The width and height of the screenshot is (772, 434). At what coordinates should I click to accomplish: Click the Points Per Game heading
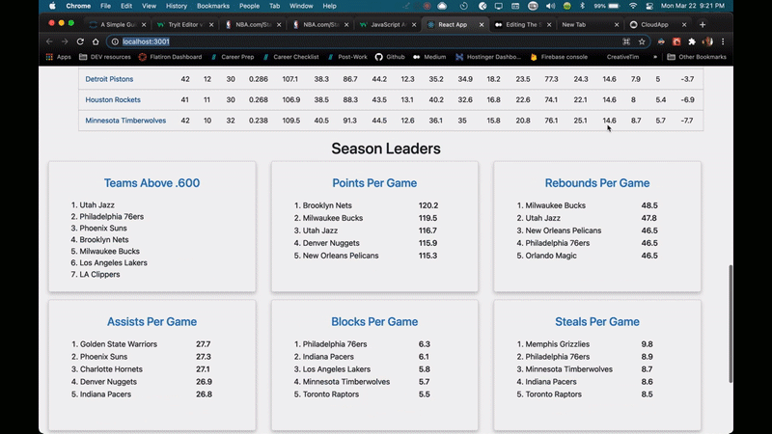click(x=374, y=183)
